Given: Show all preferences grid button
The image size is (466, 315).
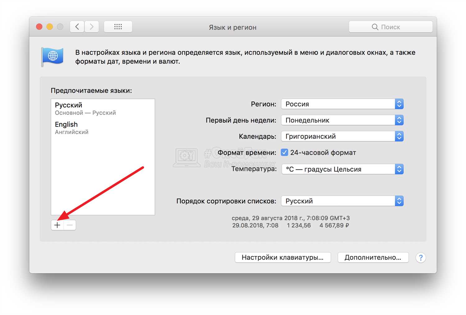Looking at the screenshot, I should (x=118, y=27).
